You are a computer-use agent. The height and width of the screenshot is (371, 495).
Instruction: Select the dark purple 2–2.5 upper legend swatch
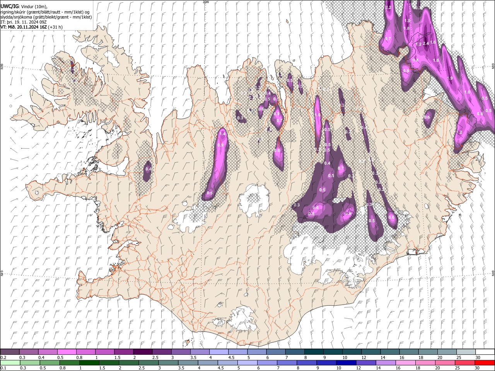(143, 352)
